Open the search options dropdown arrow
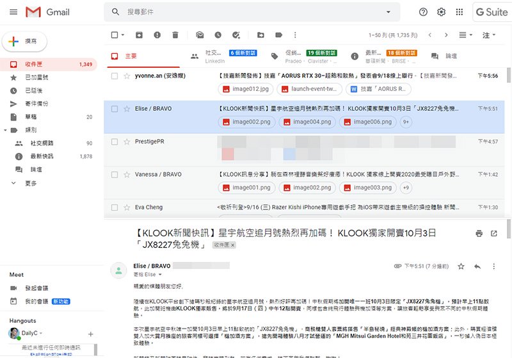 pos(388,12)
